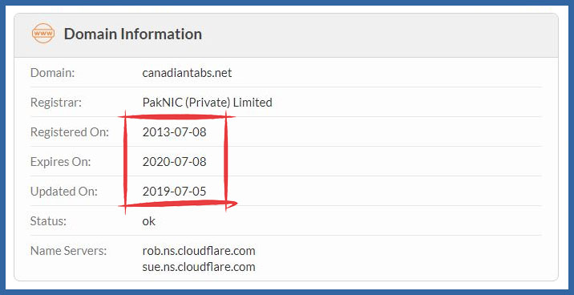The width and height of the screenshot is (574, 295).
Task: Click the Registrar: label
Action: pyautogui.click(x=56, y=103)
